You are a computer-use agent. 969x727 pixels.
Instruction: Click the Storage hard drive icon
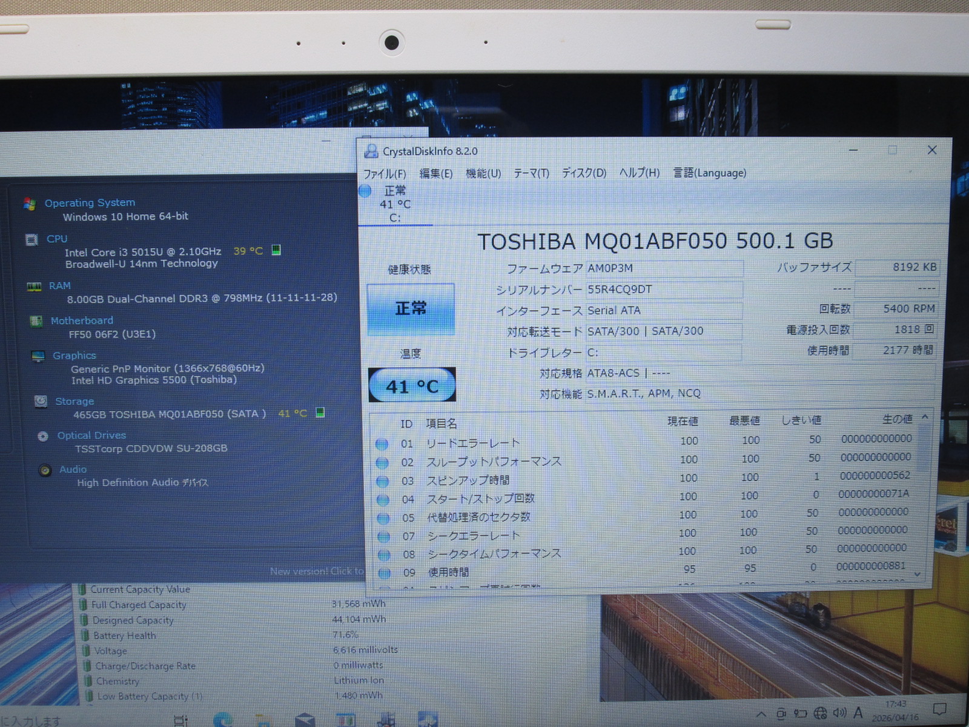tap(41, 401)
